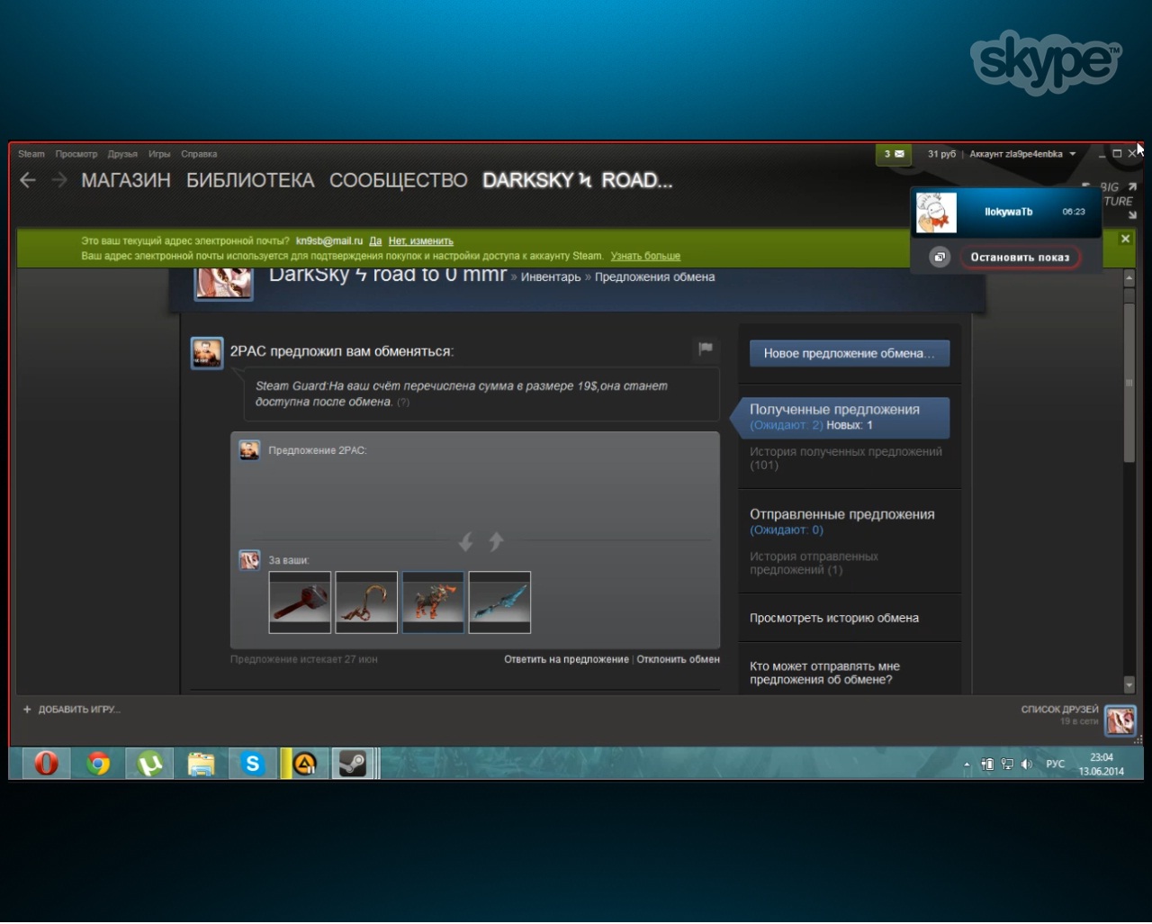Open the DarkSky profile avatar in the header
The height and width of the screenshot is (924, 1152).
[x=224, y=283]
